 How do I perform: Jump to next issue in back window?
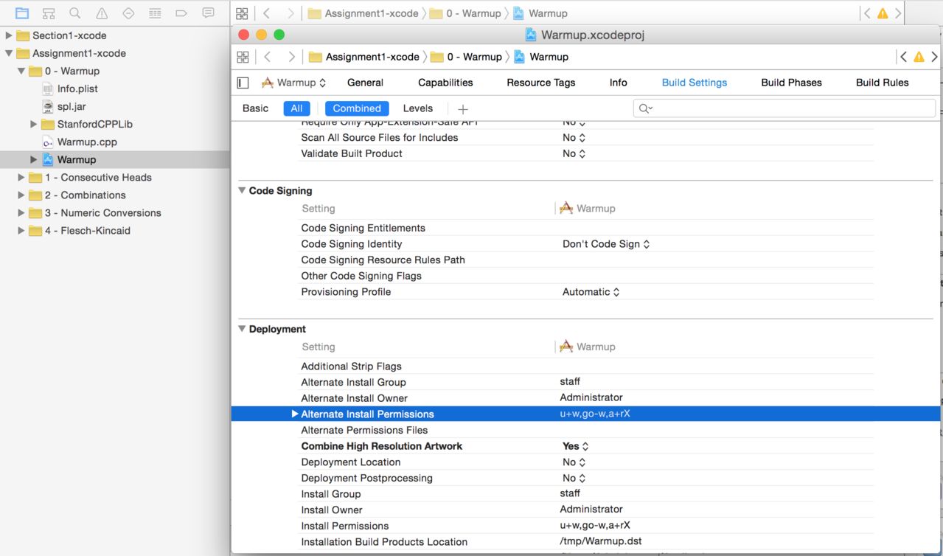click(x=898, y=13)
